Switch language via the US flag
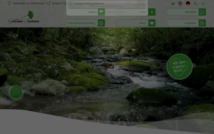Viewport: 214px width, 134px height. tap(180, 4)
